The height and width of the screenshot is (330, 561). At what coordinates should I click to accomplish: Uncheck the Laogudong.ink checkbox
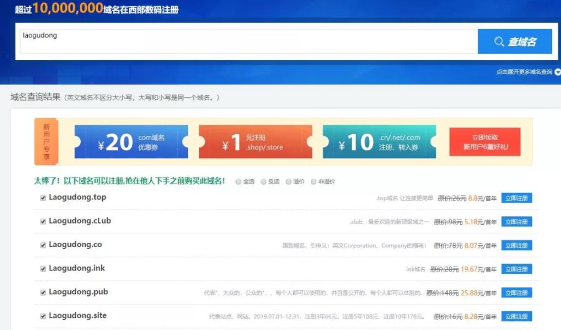43,269
